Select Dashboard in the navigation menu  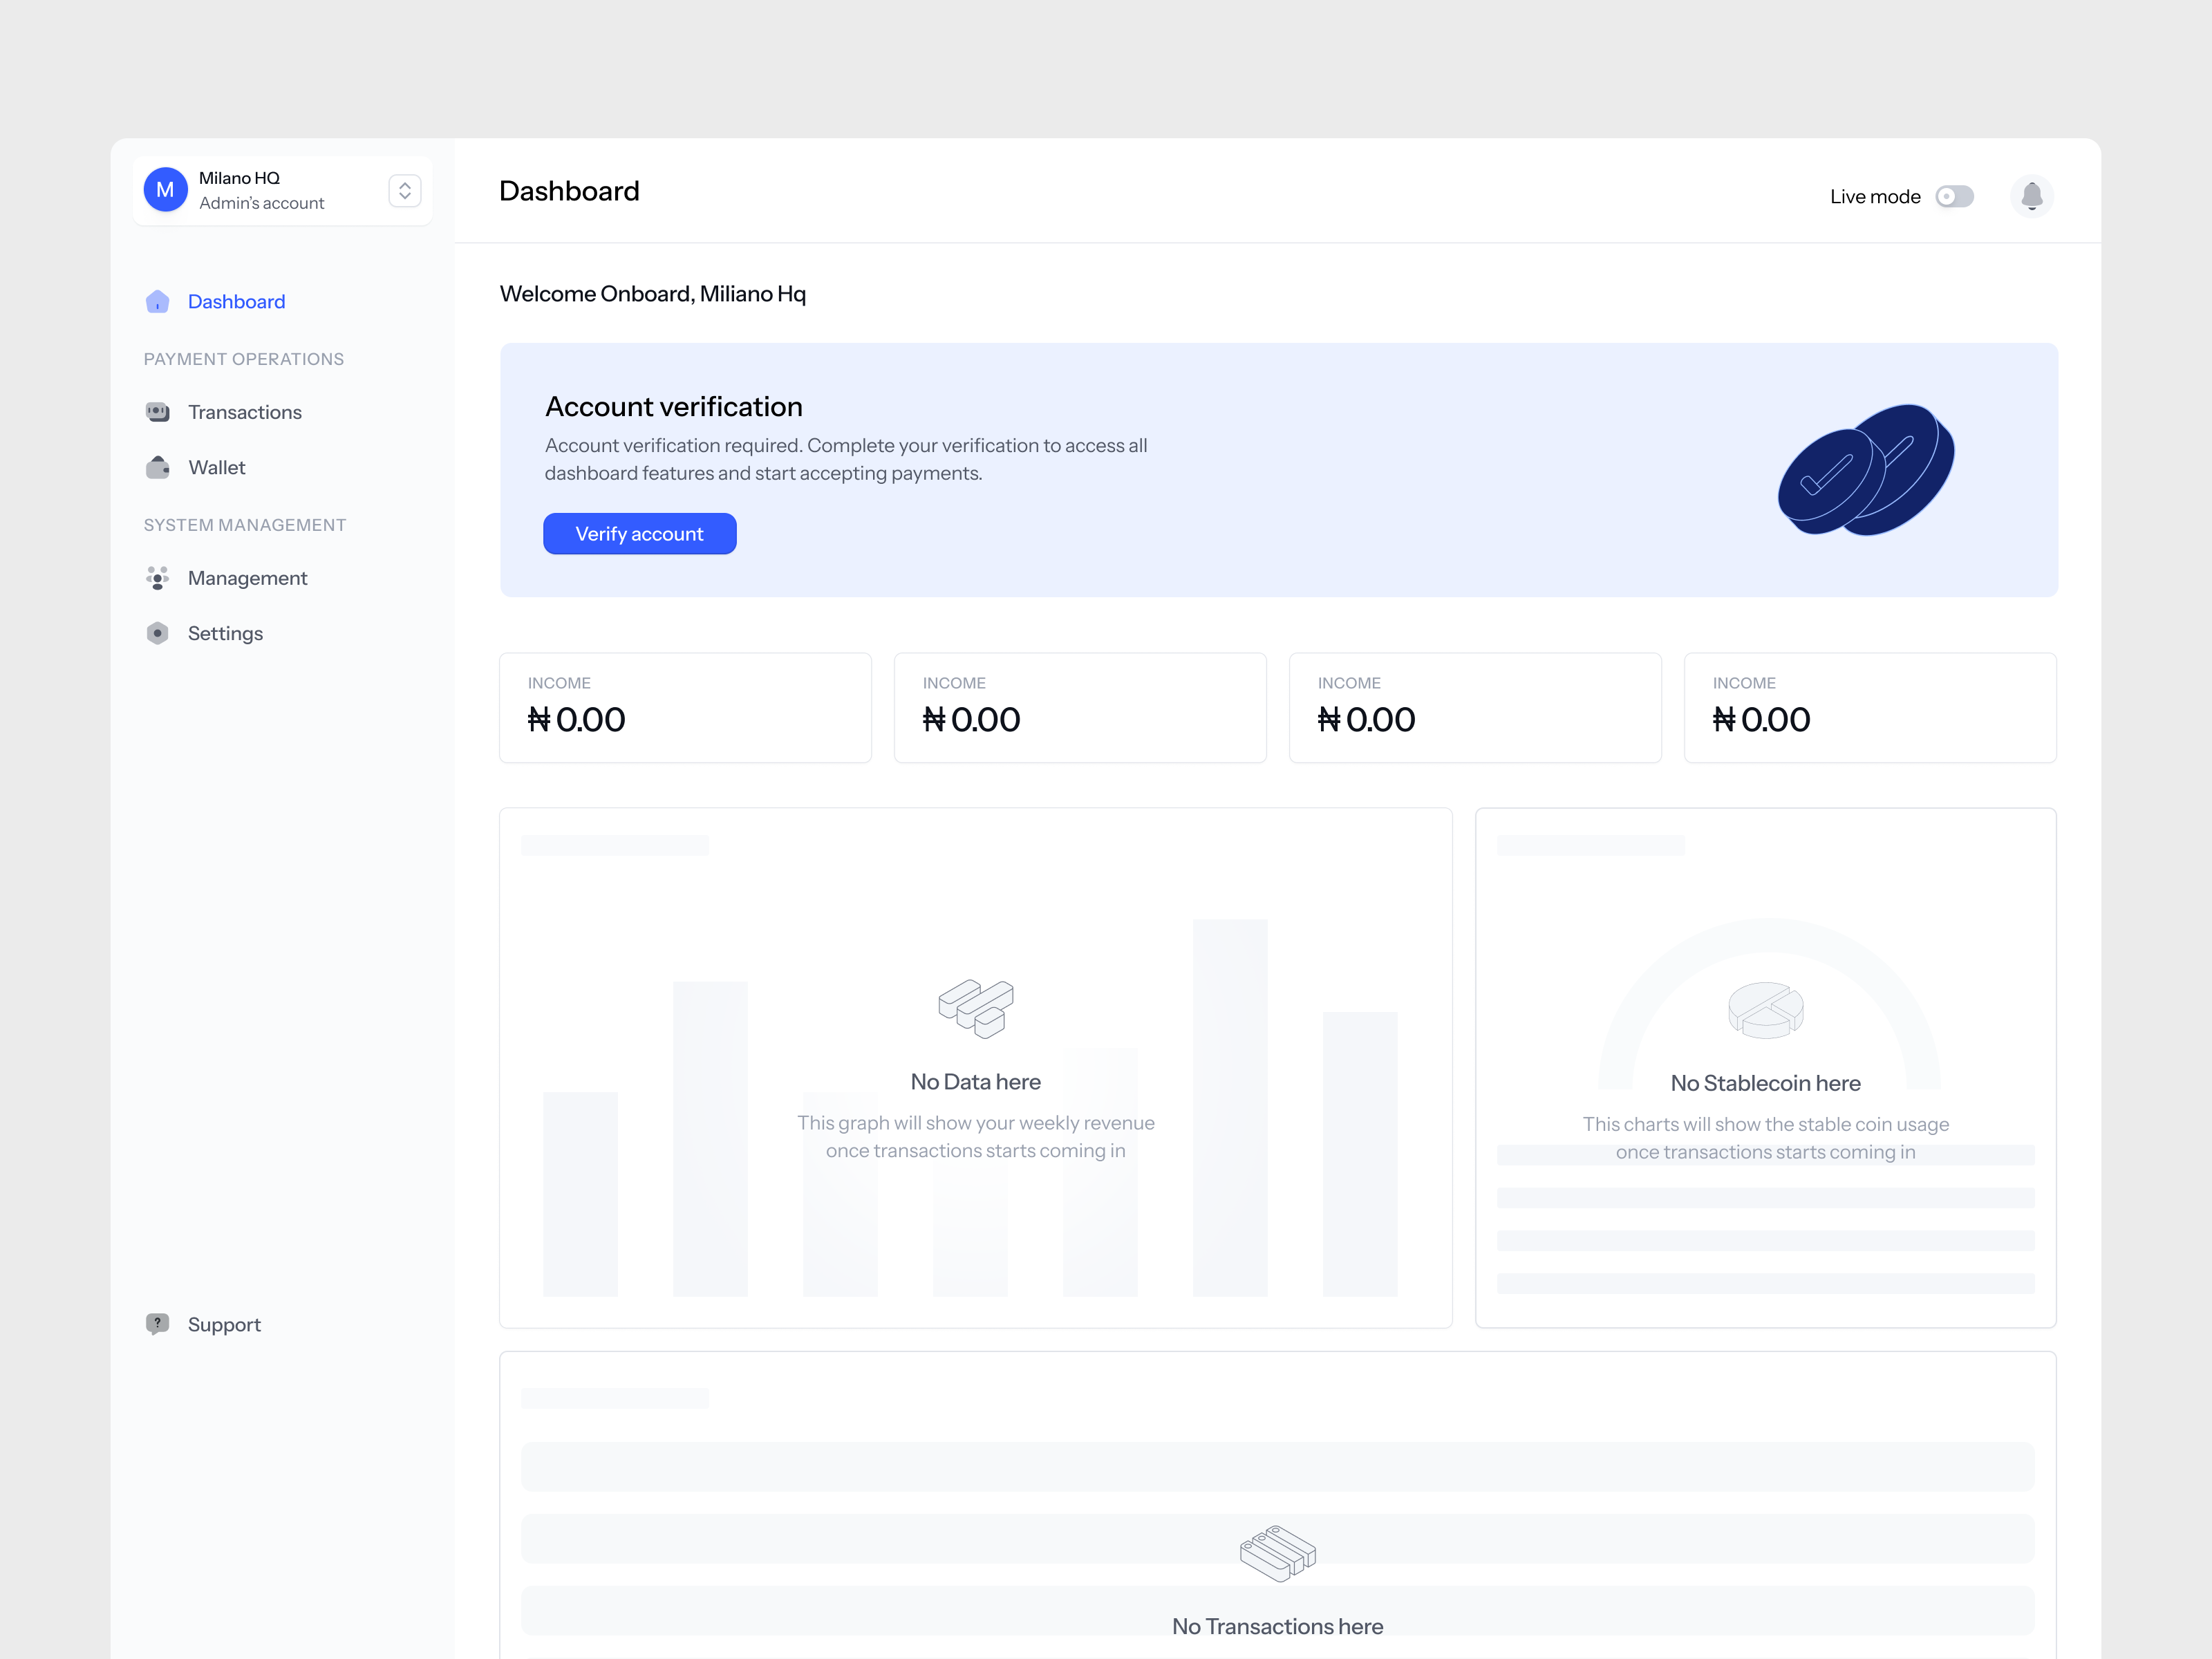tap(236, 301)
